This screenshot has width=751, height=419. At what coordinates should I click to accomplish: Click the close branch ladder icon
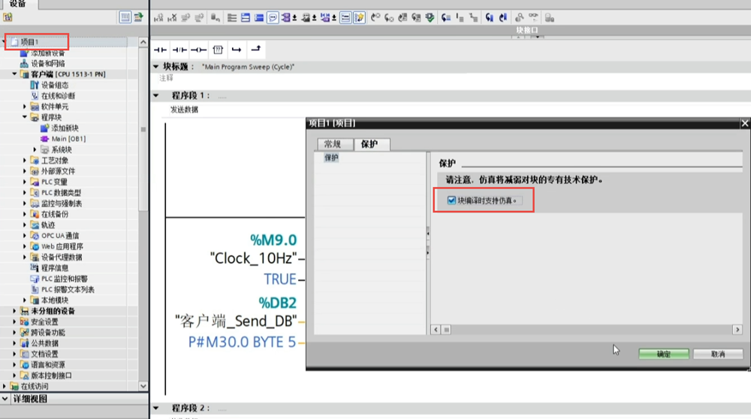(256, 50)
